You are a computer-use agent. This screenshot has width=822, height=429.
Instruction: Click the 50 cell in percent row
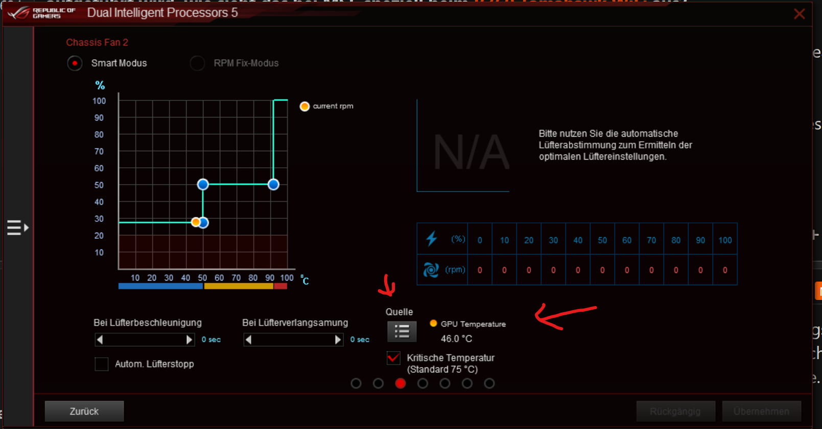click(602, 240)
